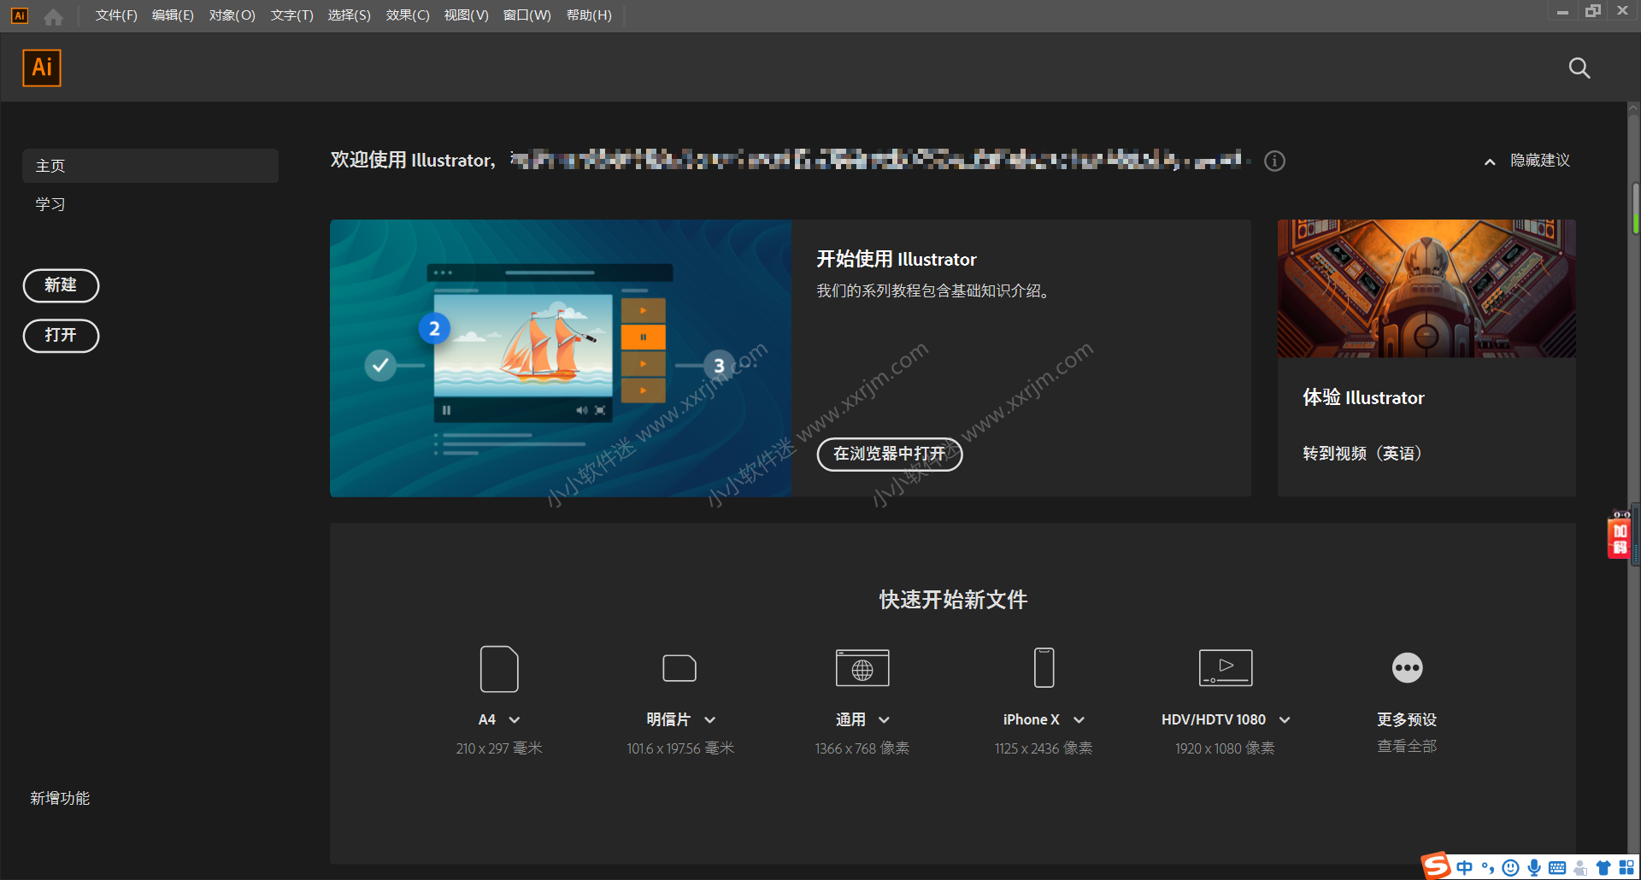Click the sailboat tutorial thumbnail
This screenshot has height=880, width=1641.
tap(561, 359)
